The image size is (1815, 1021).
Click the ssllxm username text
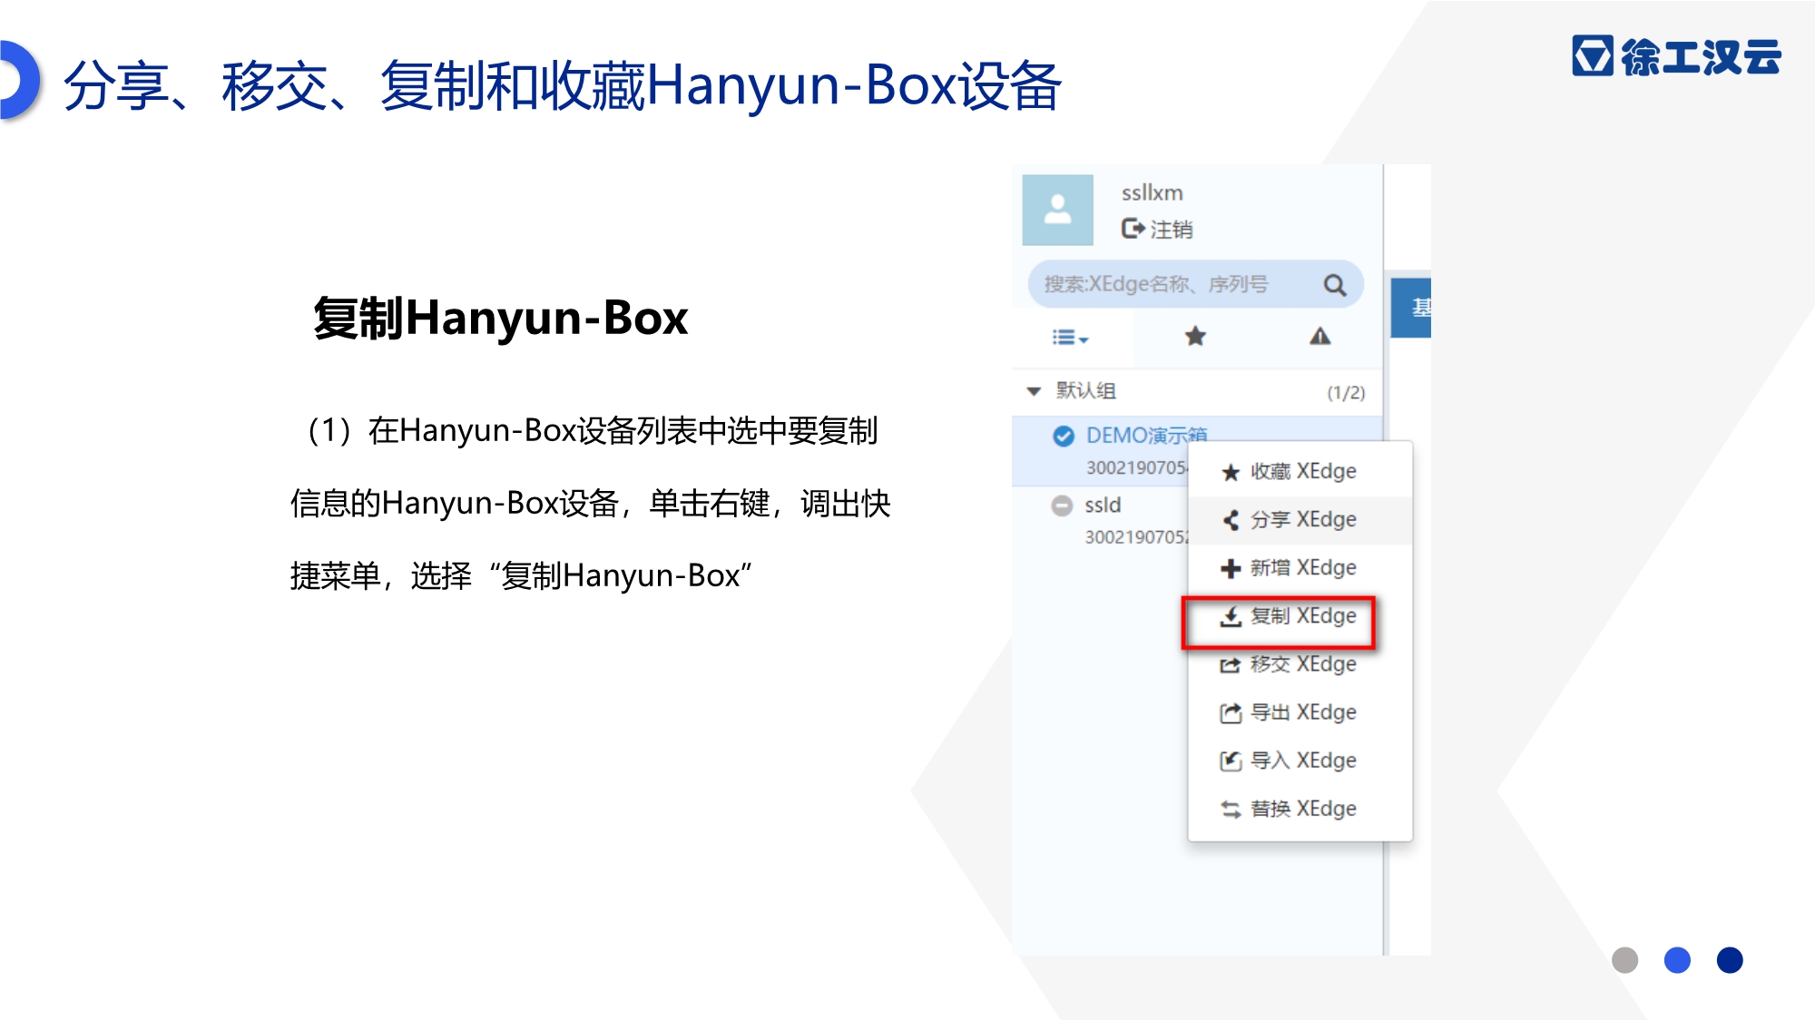[1152, 192]
